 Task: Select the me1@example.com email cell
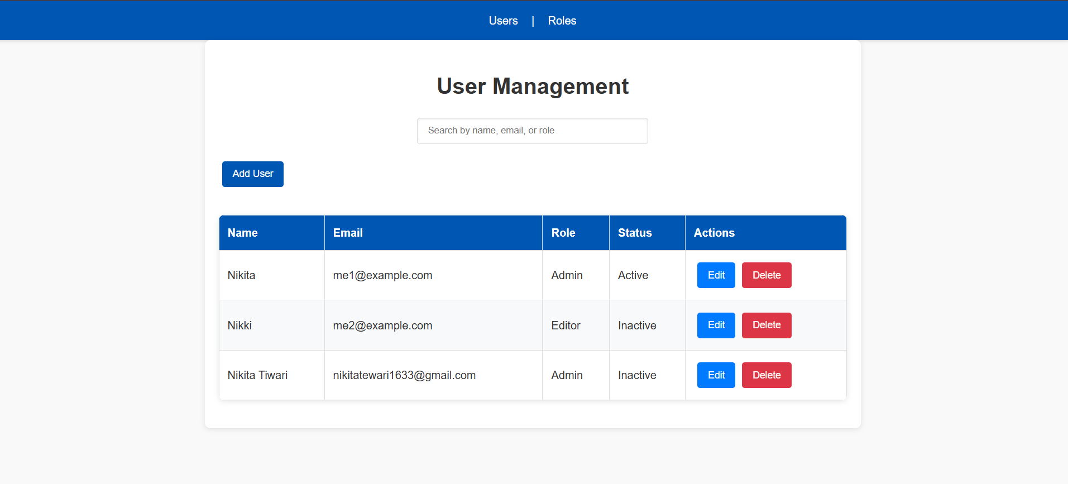coord(433,275)
